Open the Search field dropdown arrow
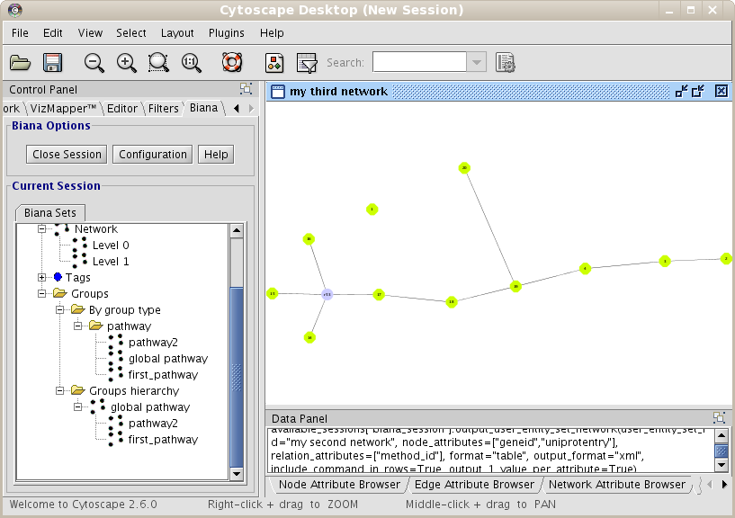The image size is (735, 518). coord(477,63)
